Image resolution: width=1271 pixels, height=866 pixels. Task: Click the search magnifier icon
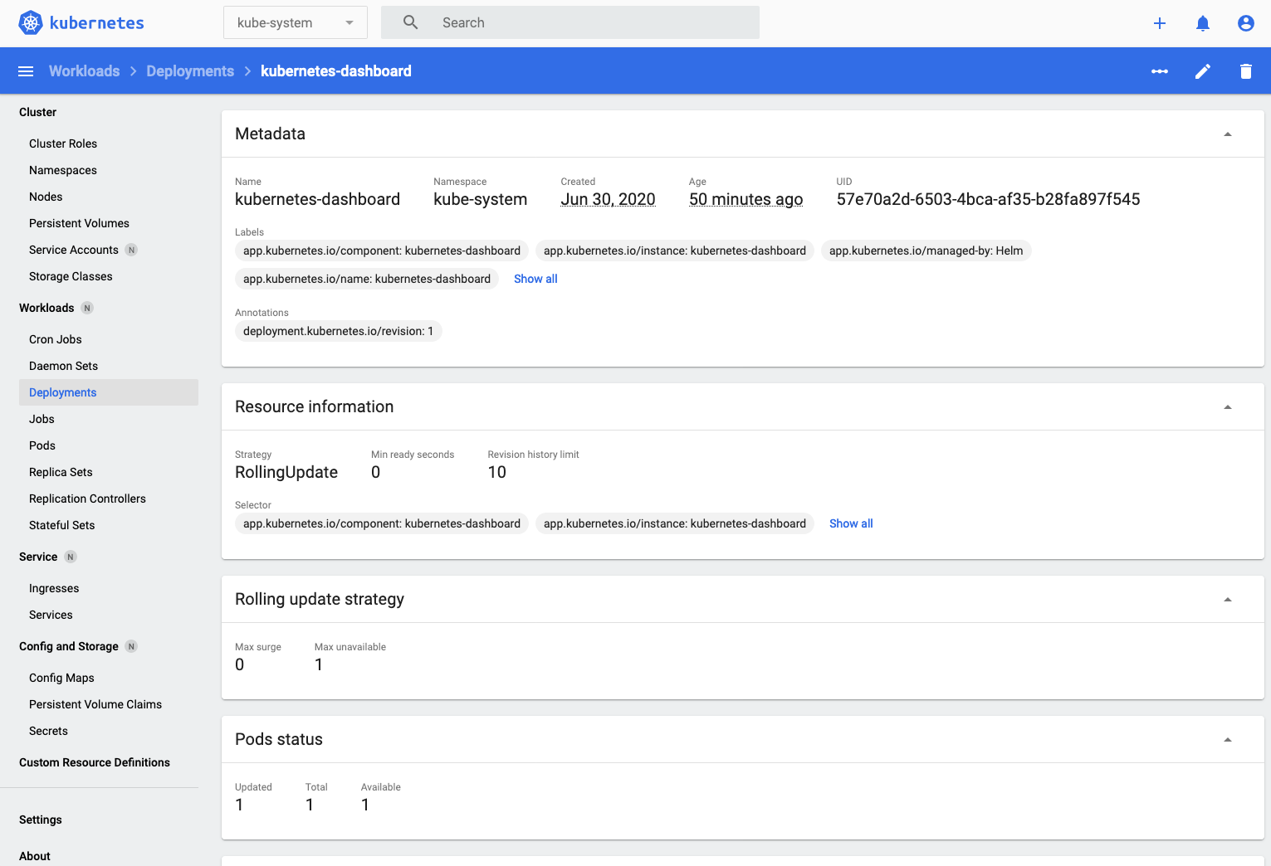click(410, 22)
